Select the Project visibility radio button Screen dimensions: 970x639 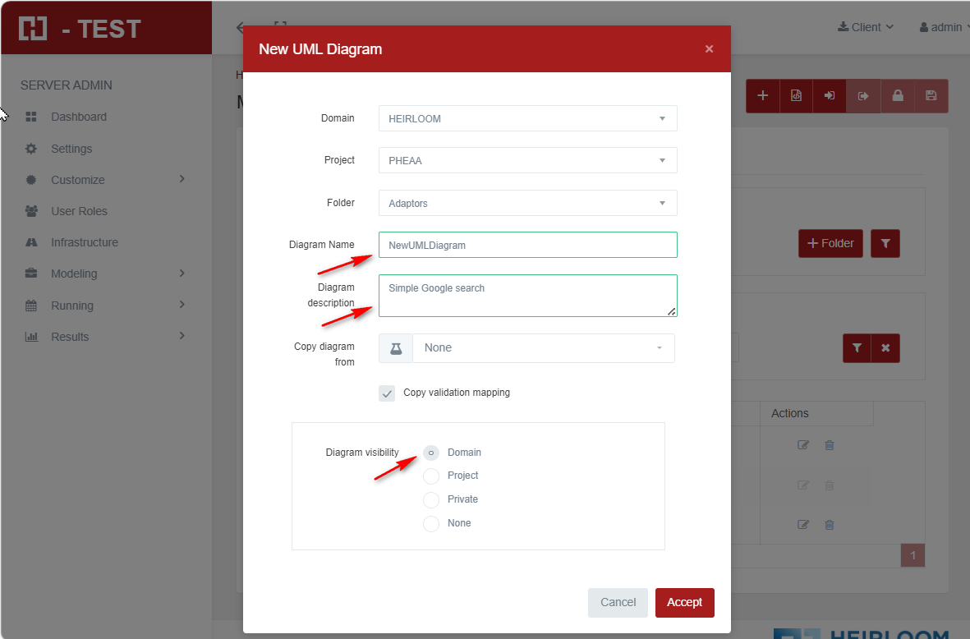click(431, 476)
